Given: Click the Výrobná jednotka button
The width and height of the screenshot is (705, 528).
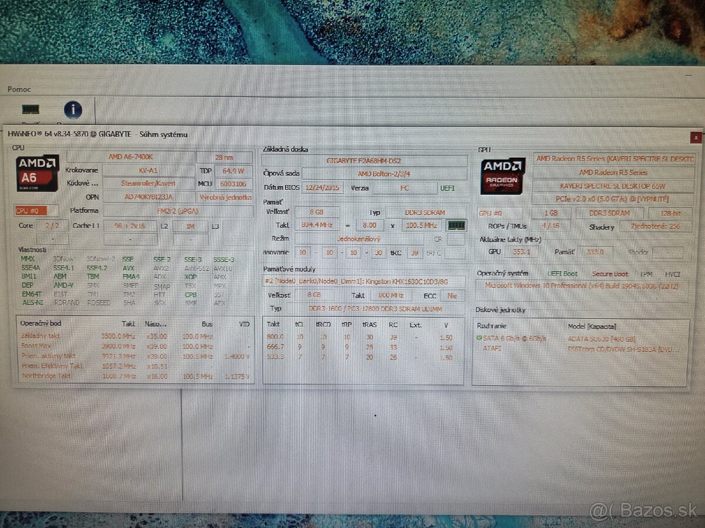Looking at the screenshot, I should coord(225,197).
